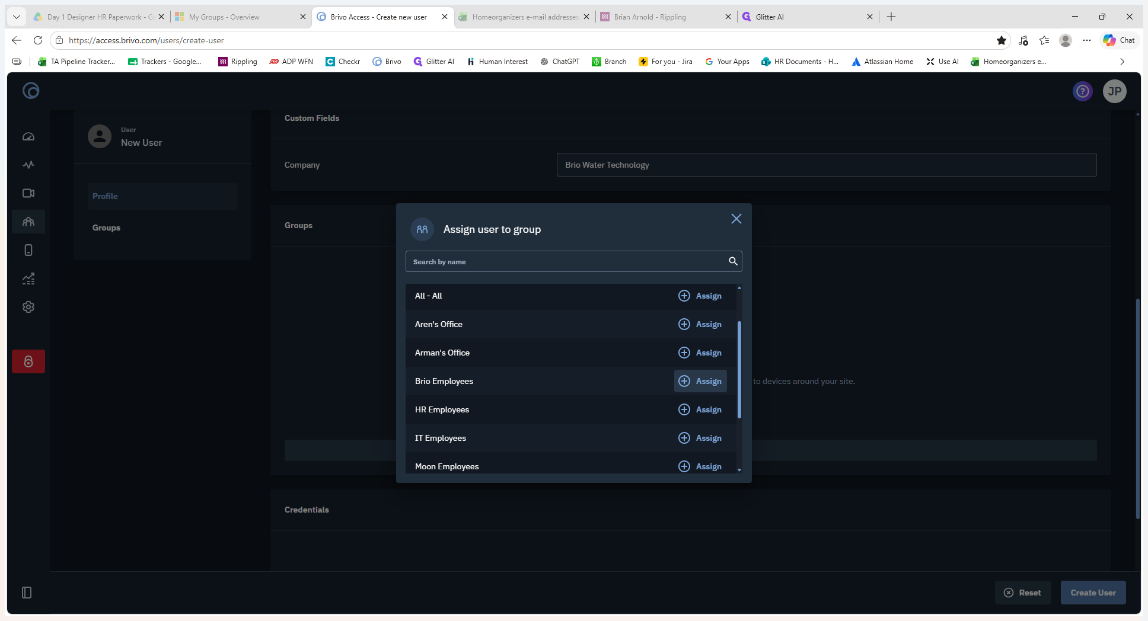Open the Human Interest bookmark

coord(498,62)
